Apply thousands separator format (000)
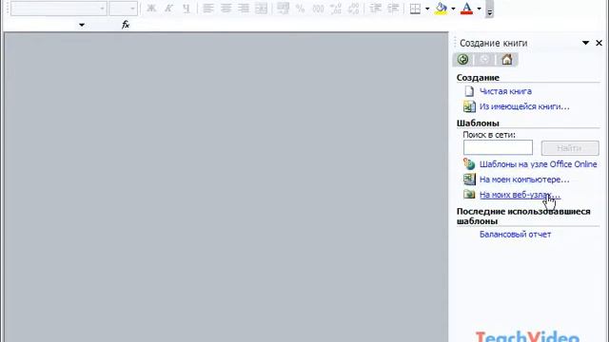 [318, 9]
